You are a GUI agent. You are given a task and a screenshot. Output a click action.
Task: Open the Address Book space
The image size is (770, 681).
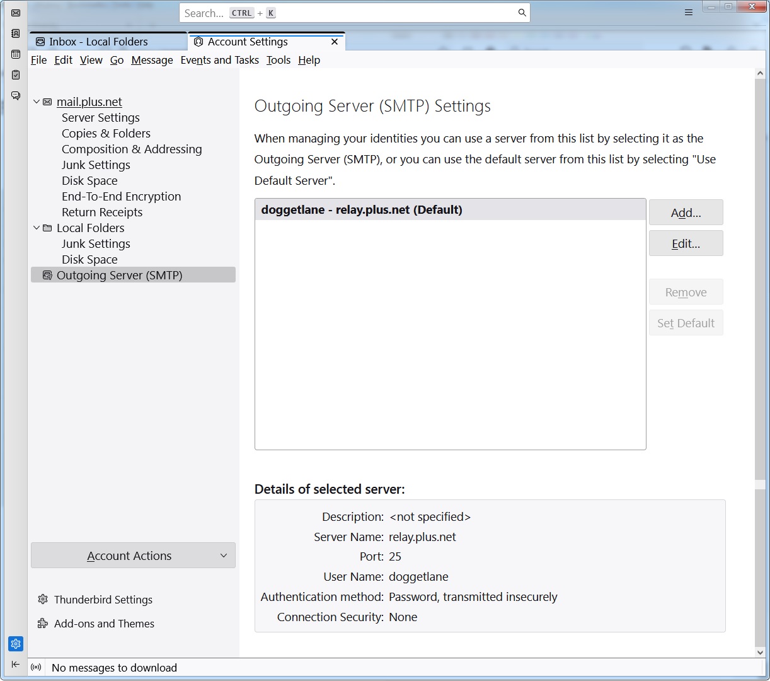tap(16, 33)
